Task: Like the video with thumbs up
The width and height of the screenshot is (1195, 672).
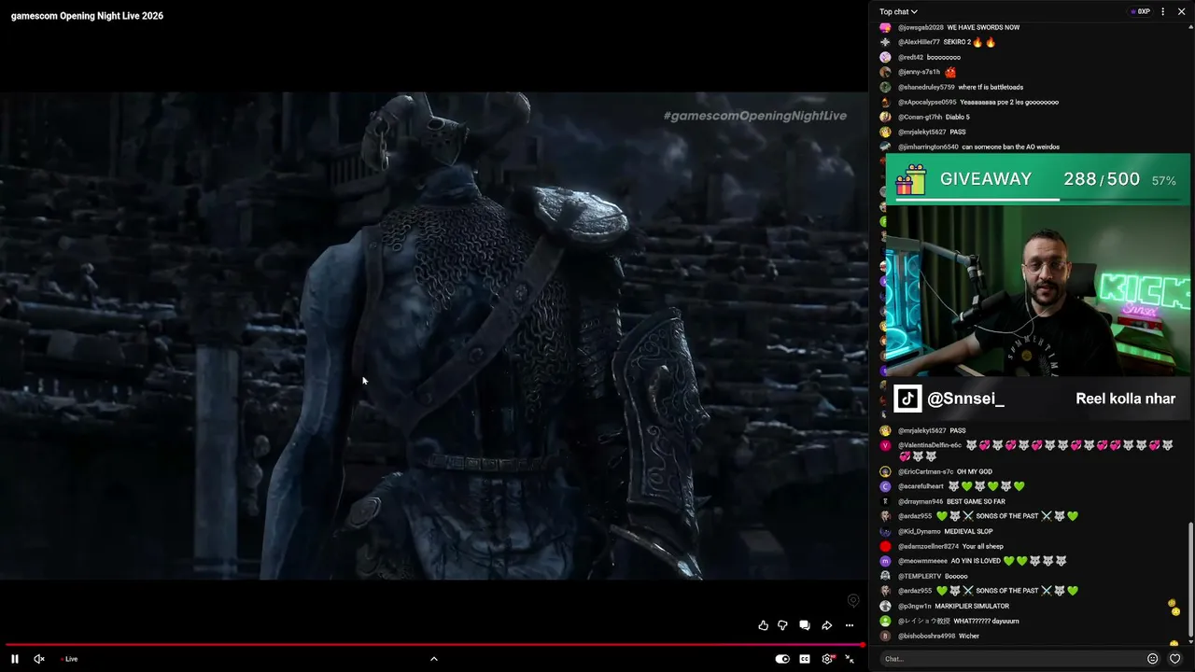Action: click(763, 625)
